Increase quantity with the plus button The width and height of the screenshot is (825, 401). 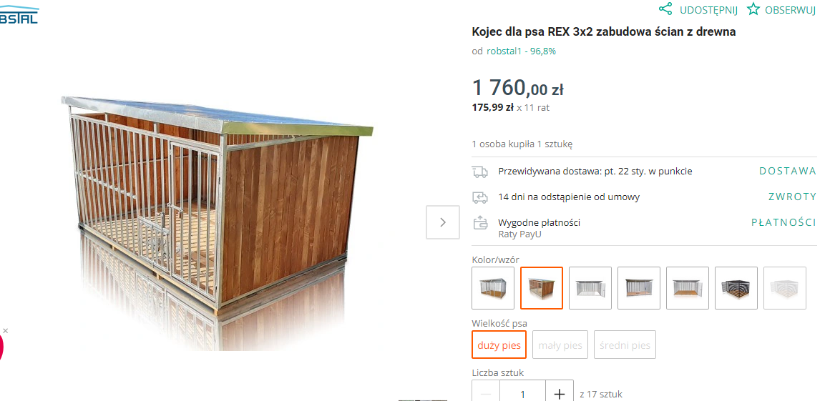coord(560,394)
